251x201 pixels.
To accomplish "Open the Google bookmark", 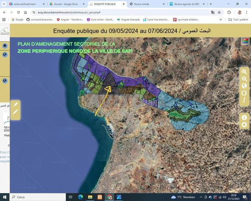I will (18, 20).
